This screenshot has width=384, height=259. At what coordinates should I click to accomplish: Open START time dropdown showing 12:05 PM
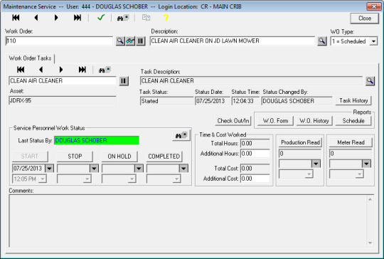[43, 179]
